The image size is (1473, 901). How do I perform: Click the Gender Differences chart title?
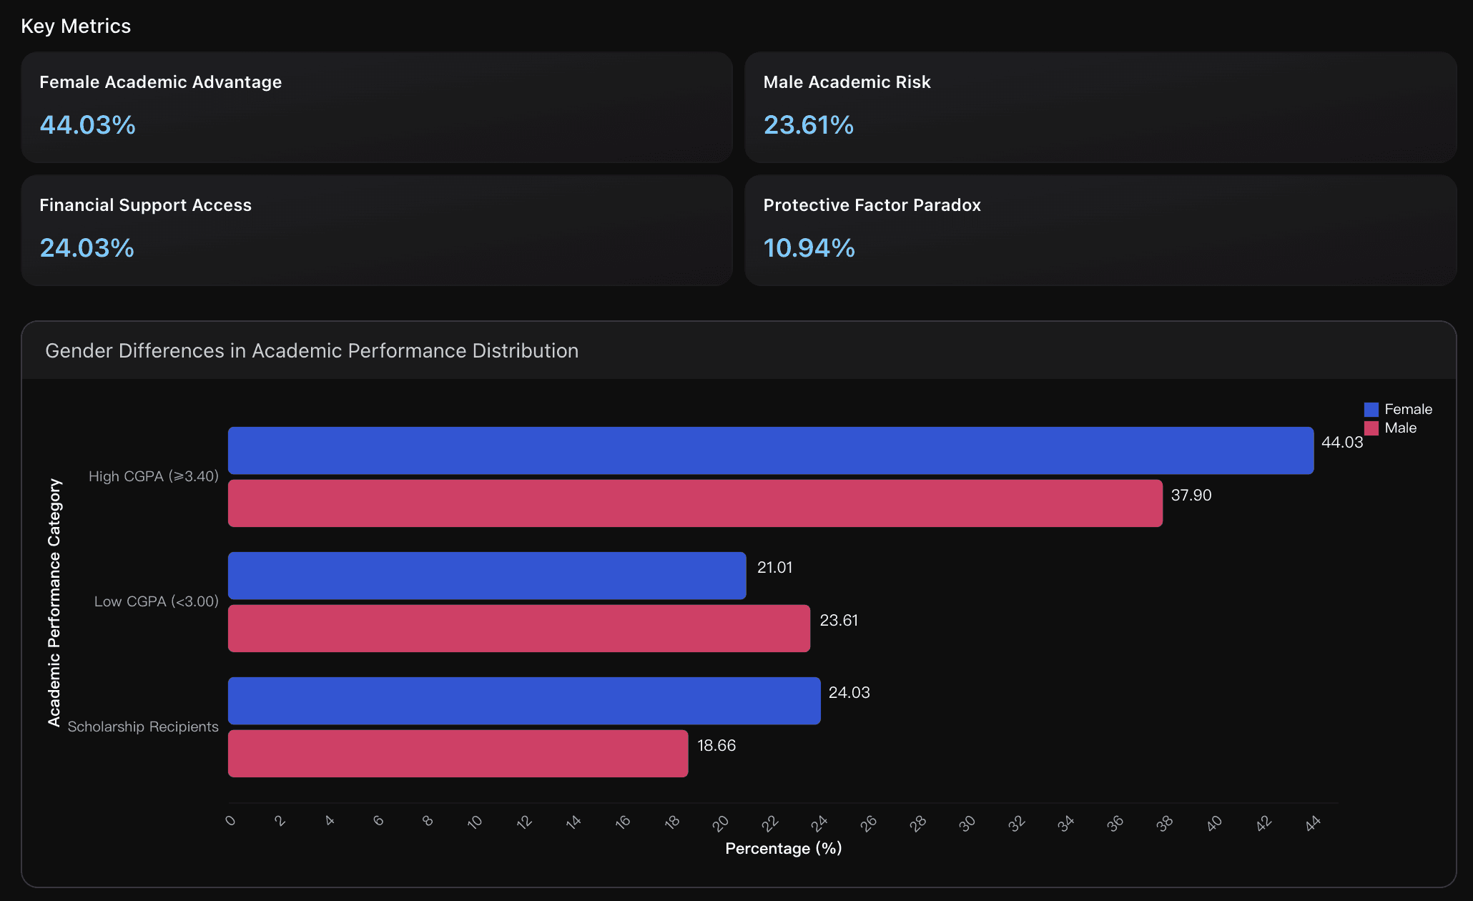pyautogui.click(x=312, y=351)
